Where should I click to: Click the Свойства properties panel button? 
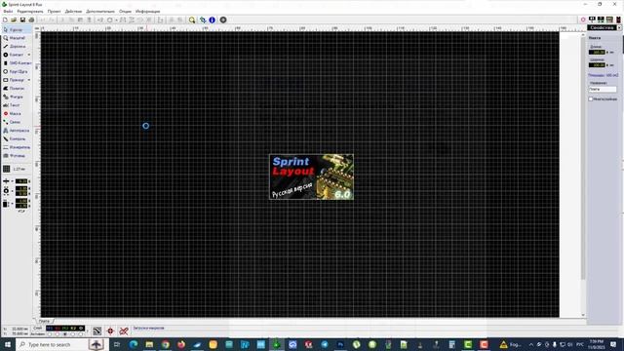pos(602,28)
